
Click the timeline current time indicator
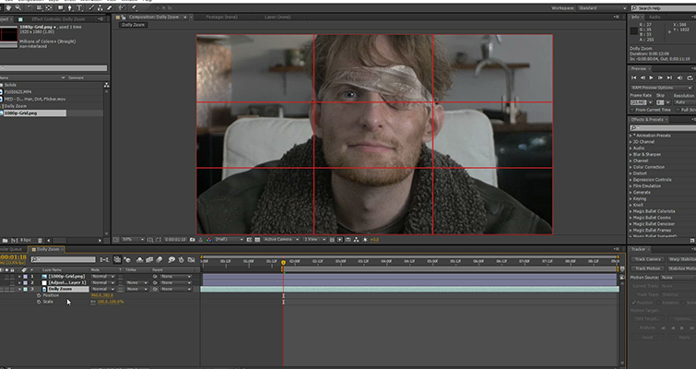coord(283,261)
